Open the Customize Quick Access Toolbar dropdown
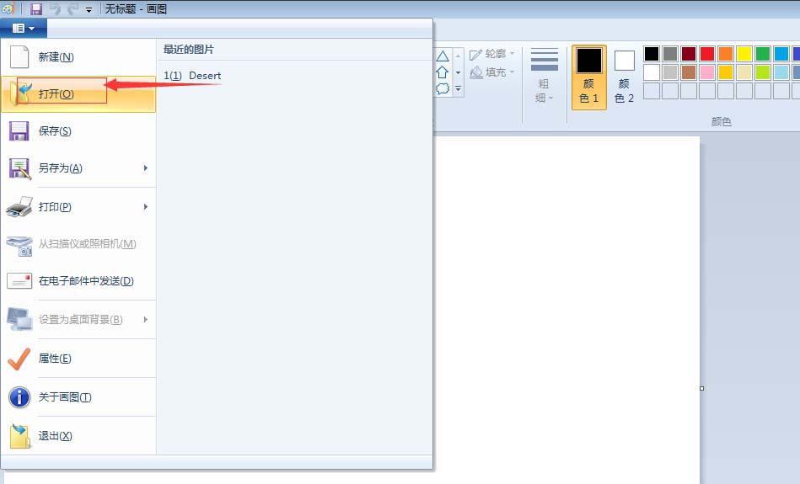 89,10
